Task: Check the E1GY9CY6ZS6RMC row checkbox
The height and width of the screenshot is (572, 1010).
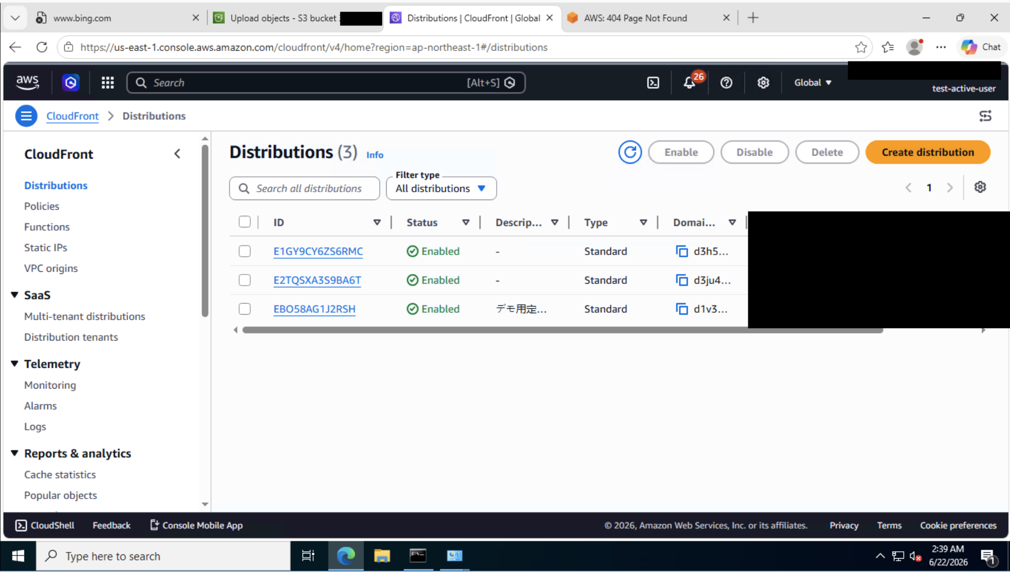Action: pos(245,251)
